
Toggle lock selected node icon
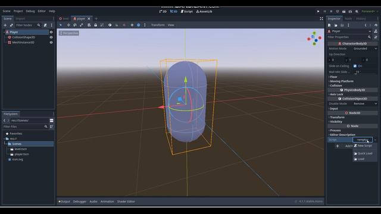(95, 25)
